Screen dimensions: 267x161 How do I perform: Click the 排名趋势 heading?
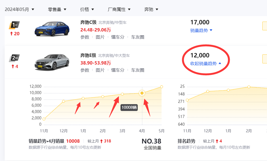click(x=186, y=141)
